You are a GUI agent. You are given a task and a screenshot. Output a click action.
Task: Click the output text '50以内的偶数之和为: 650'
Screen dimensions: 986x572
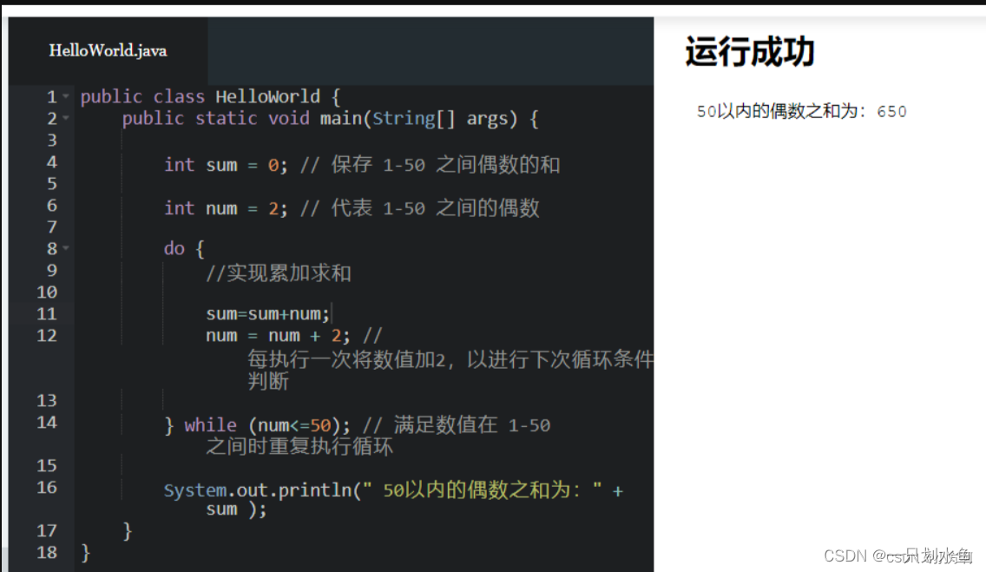click(802, 111)
